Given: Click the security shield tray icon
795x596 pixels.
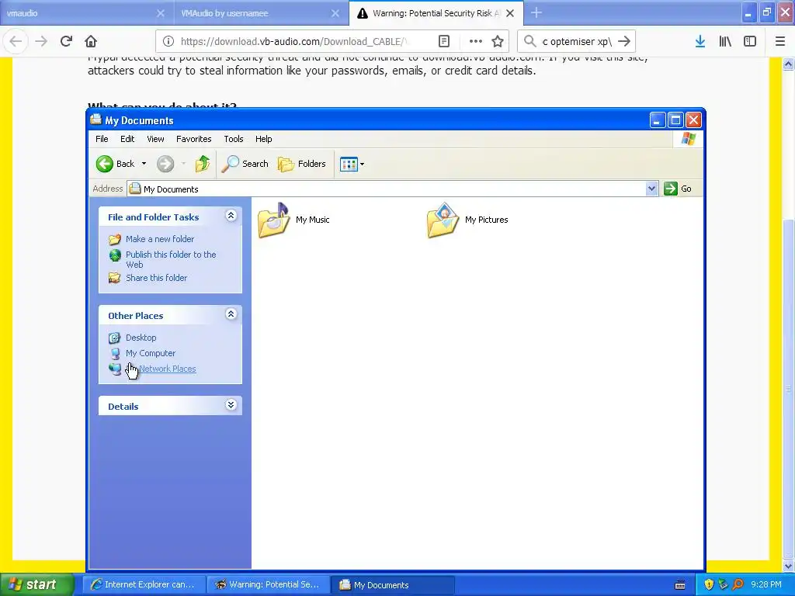Looking at the screenshot, I should (x=709, y=585).
